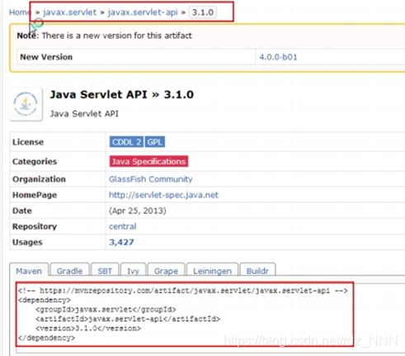
Task: Click the 'Categories' row label
Action: [x=35, y=161]
